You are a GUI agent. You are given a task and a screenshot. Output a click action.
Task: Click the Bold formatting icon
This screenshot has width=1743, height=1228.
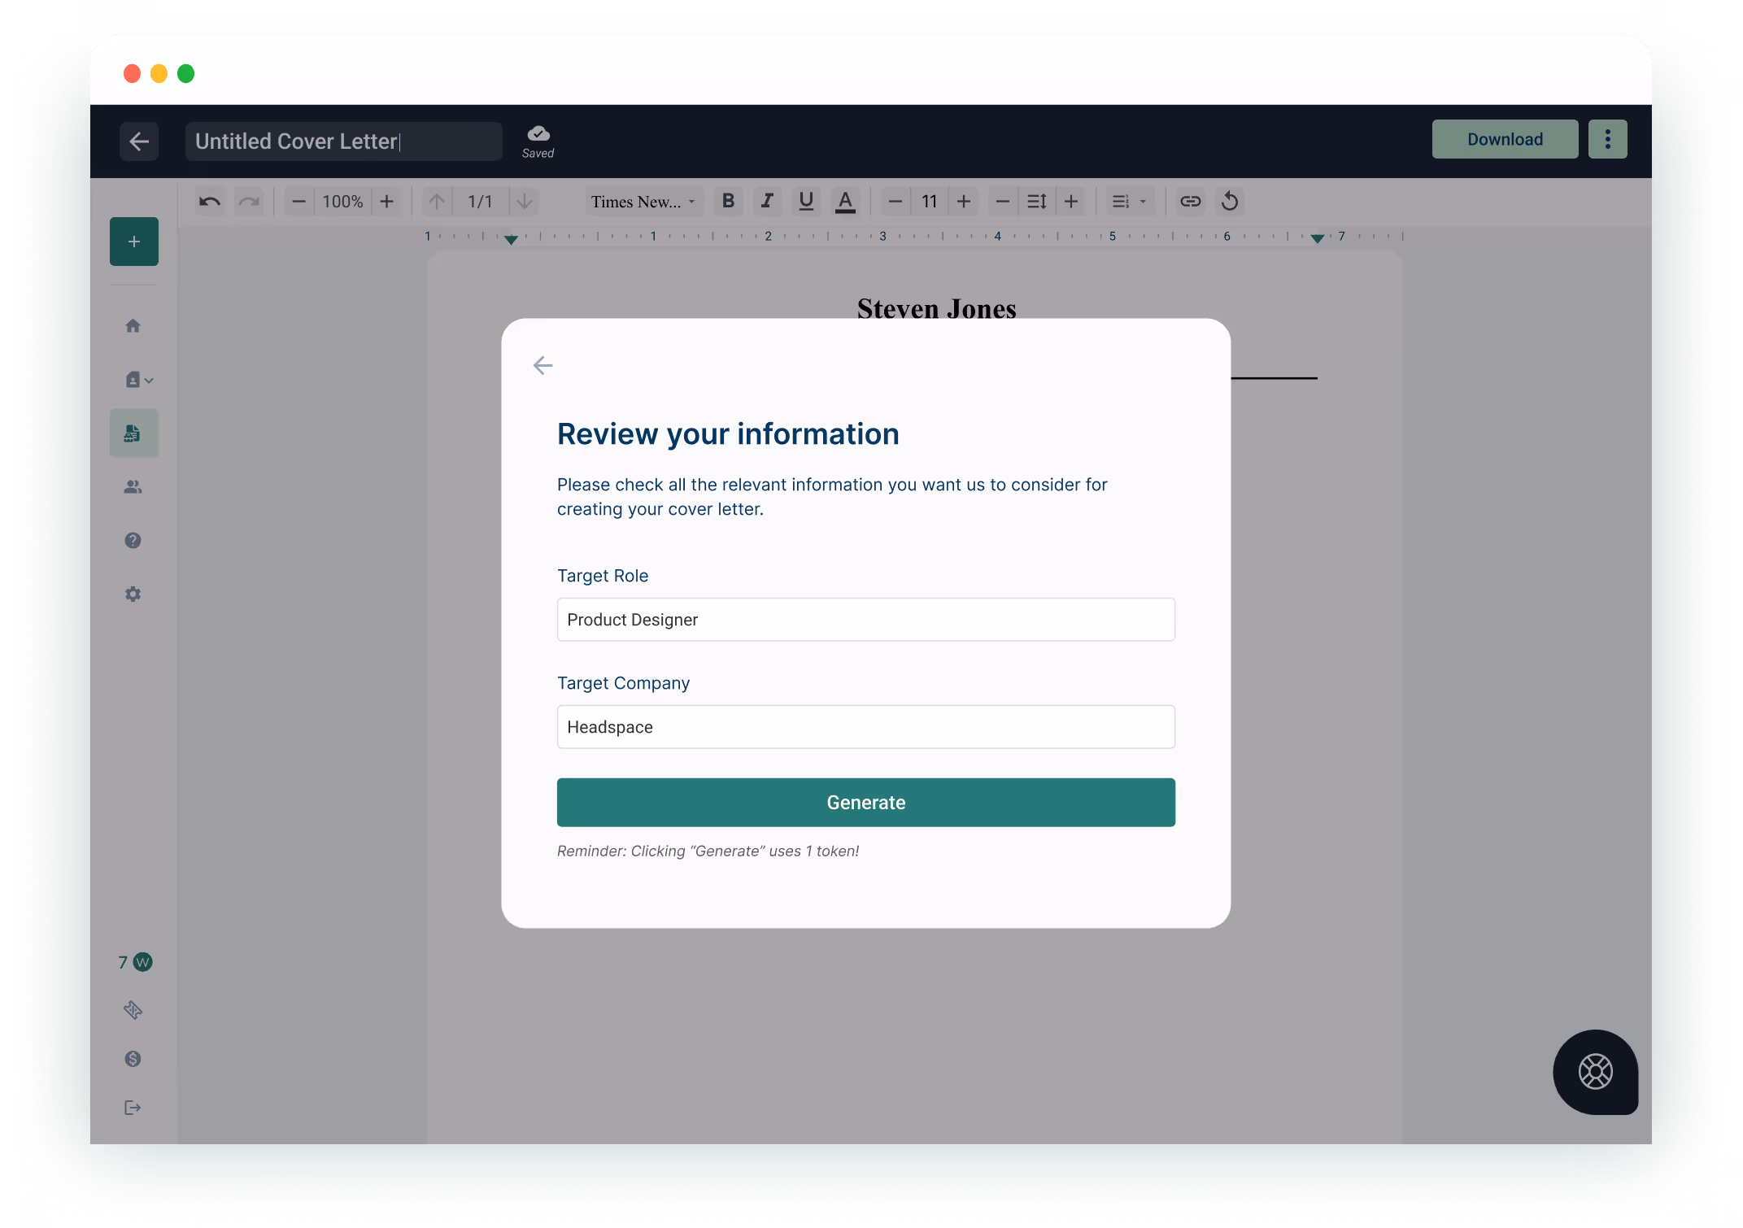[x=728, y=201]
